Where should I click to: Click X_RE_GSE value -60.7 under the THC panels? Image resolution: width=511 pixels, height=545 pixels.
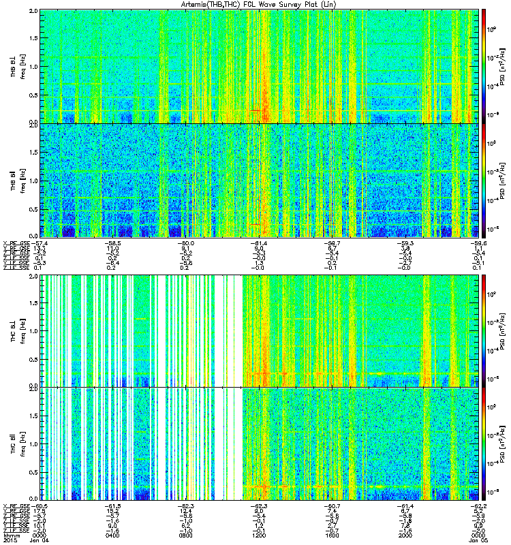click(332, 506)
